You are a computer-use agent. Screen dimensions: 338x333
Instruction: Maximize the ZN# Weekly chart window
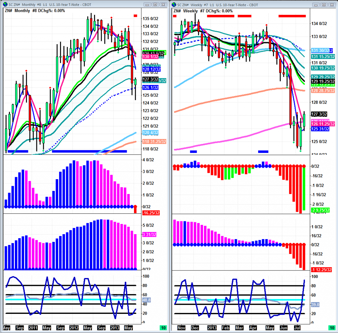point(324,5)
